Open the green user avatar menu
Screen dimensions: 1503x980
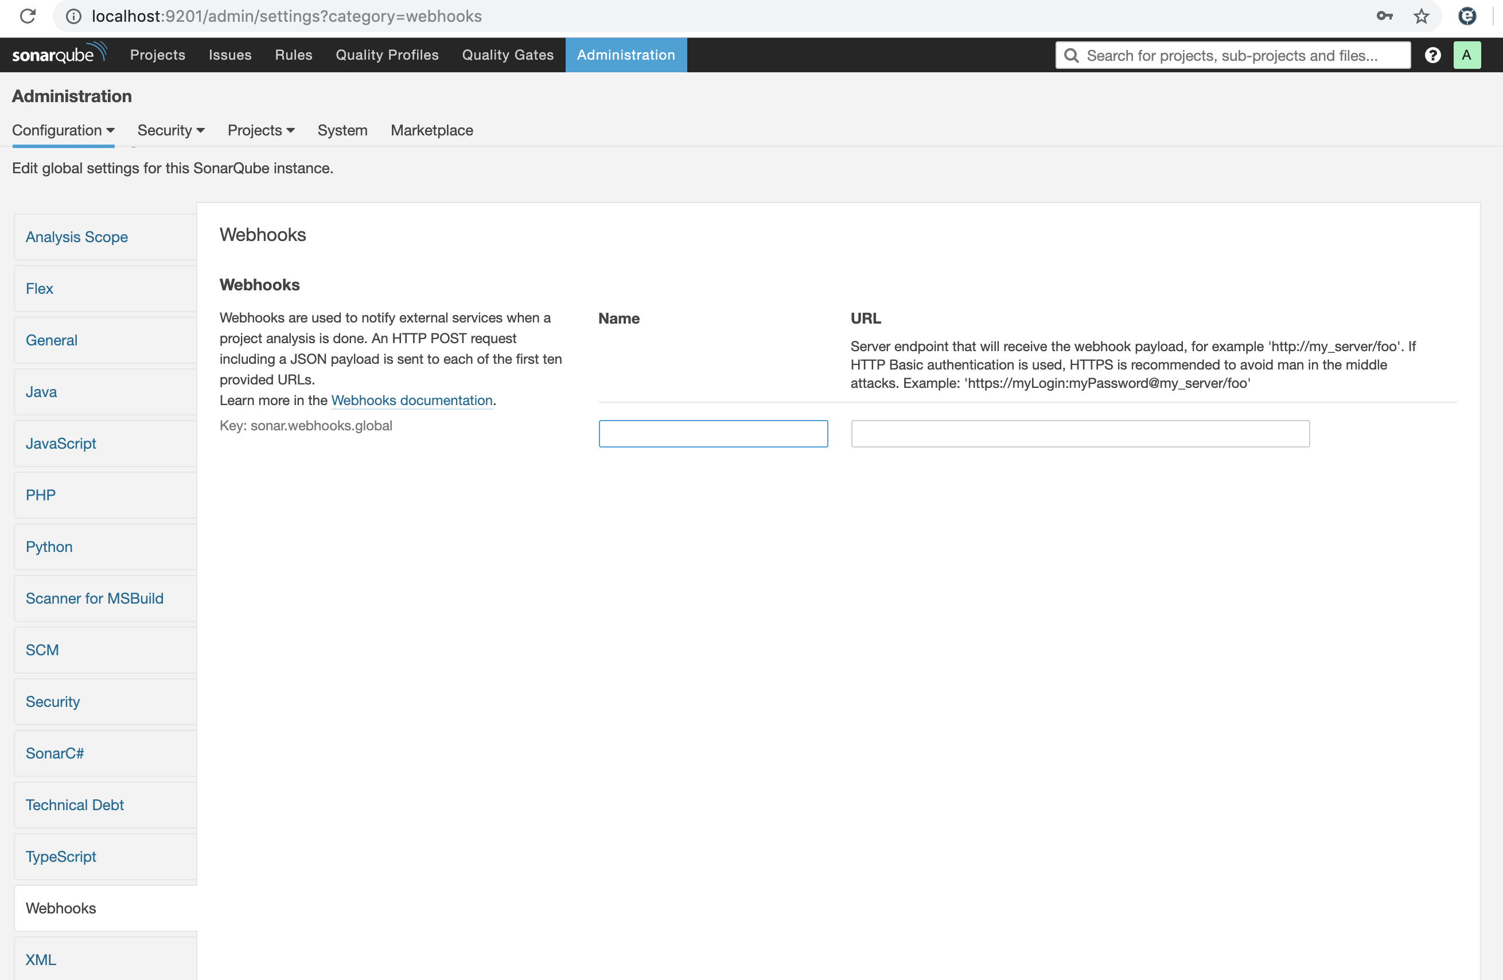(x=1466, y=55)
